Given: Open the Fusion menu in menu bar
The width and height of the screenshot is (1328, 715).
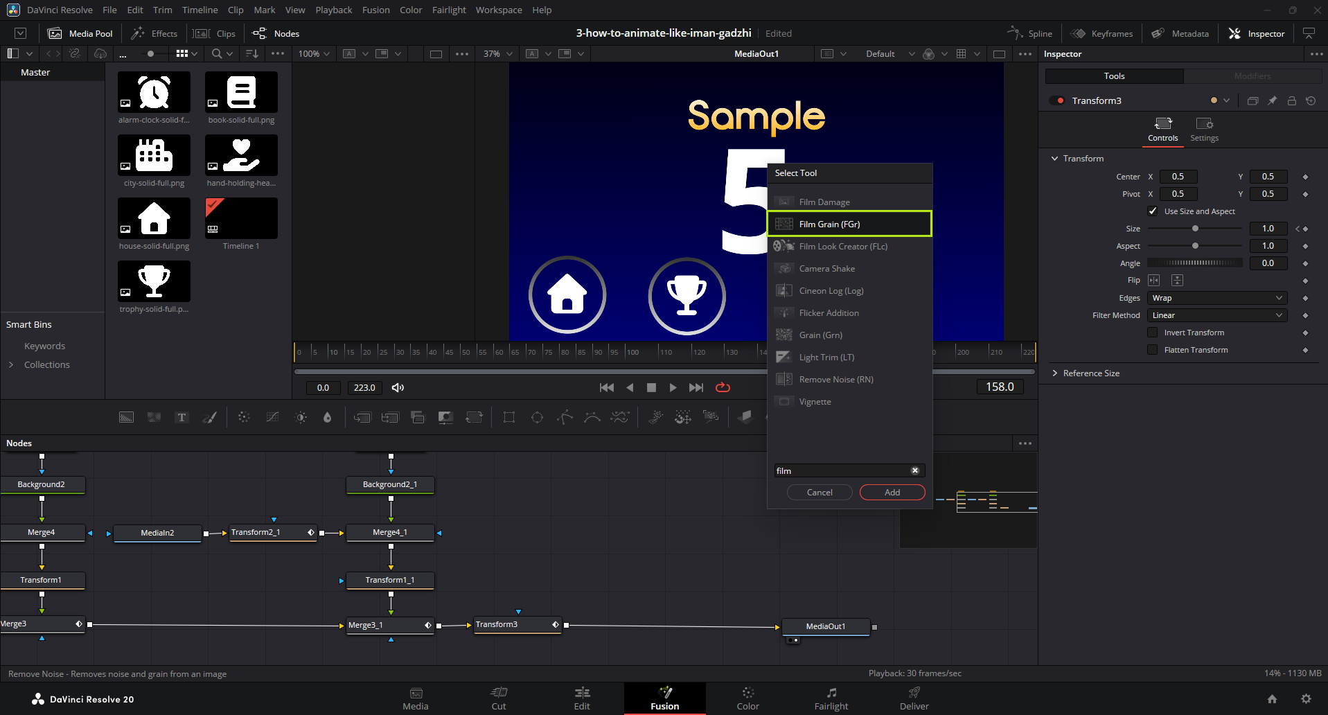Looking at the screenshot, I should point(375,10).
